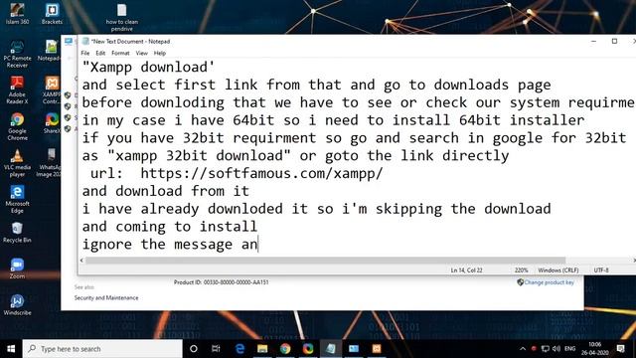
Task: Select the WhatsApp Image desktop file
Action: click(x=50, y=163)
